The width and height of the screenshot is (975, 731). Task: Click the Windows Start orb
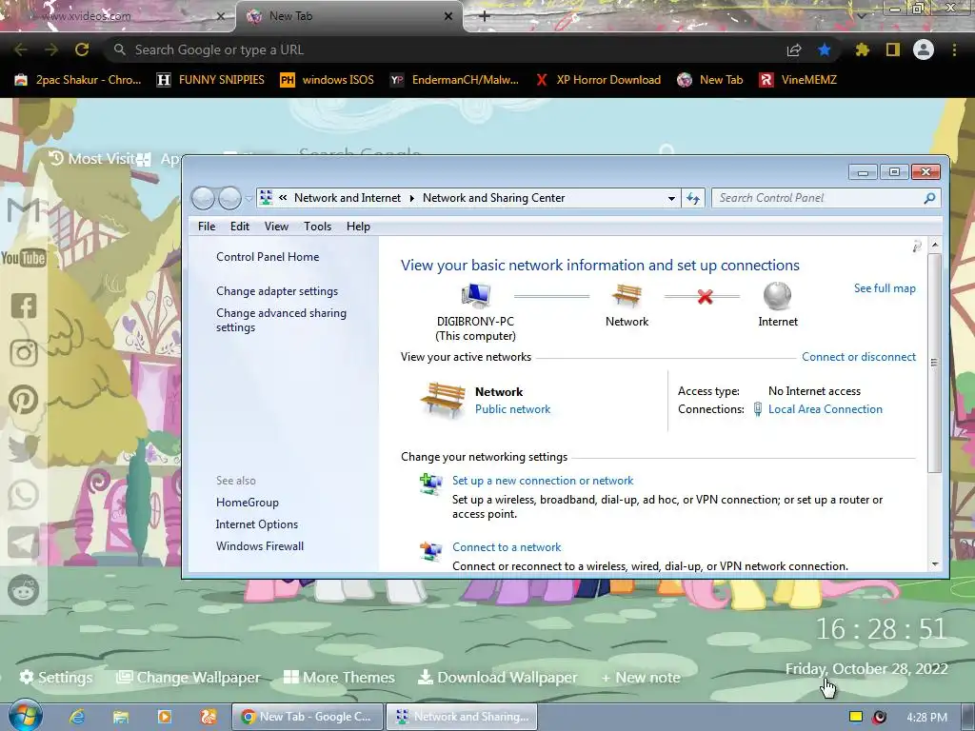point(24,715)
